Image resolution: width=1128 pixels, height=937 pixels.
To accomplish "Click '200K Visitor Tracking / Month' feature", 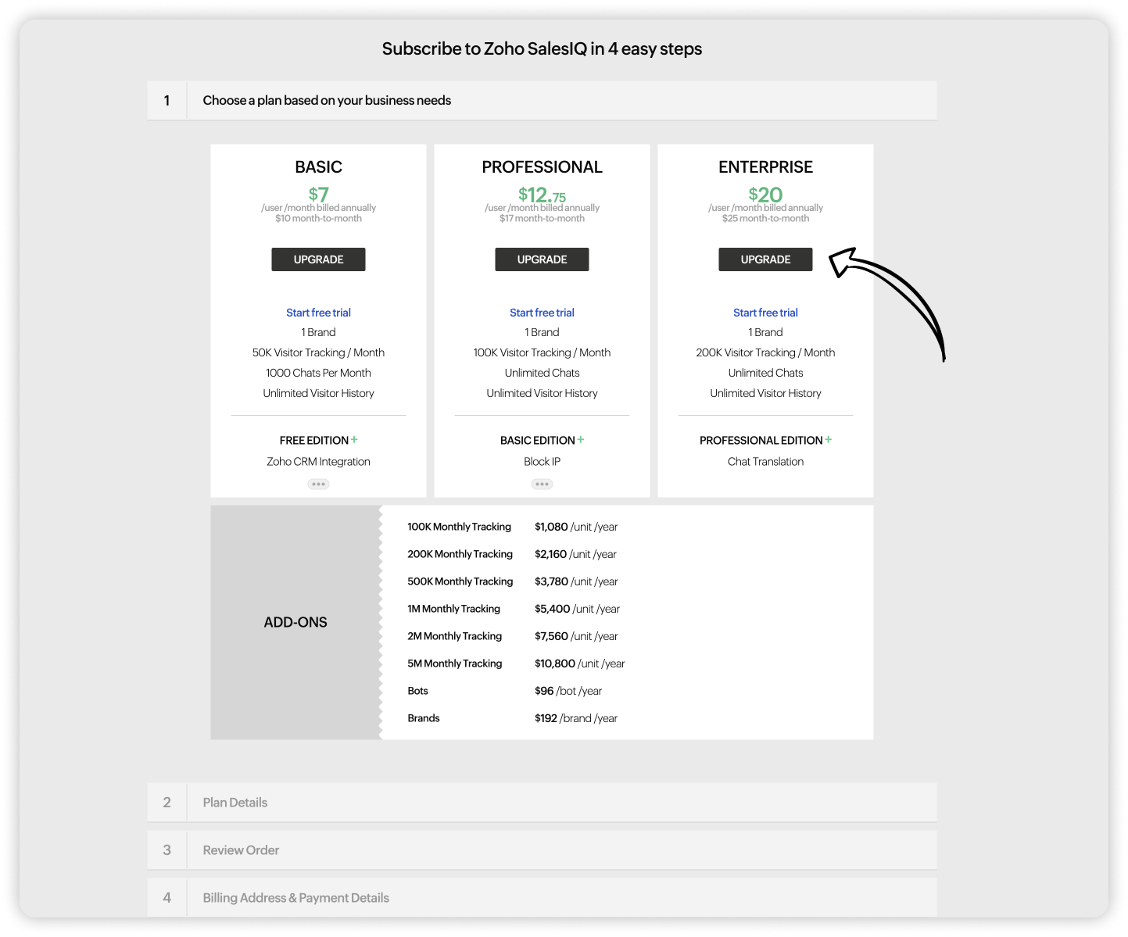I will [x=765, y=352].
